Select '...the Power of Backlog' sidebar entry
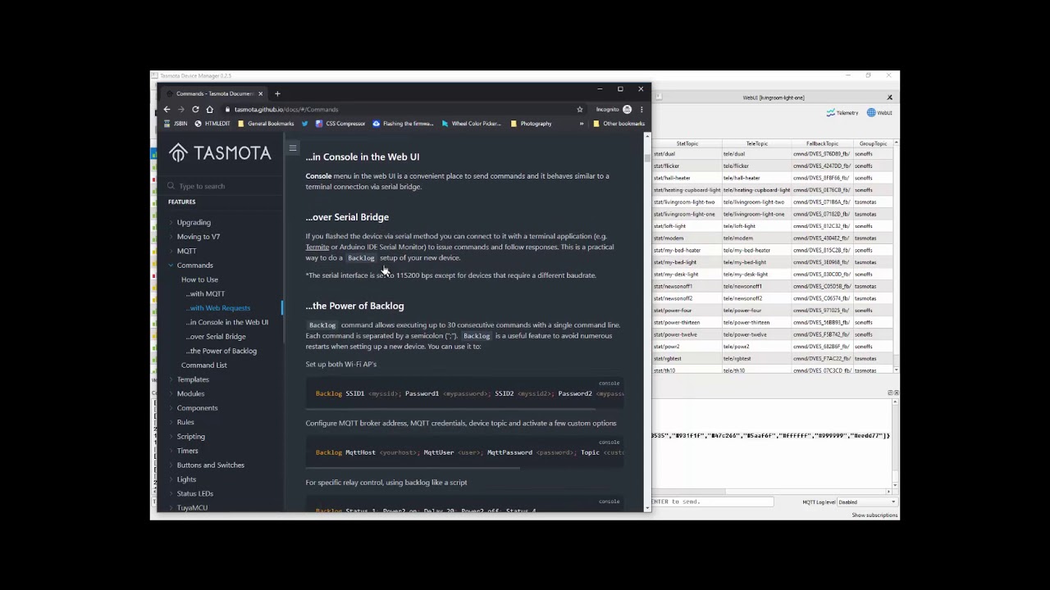 [x=221, y=351]
